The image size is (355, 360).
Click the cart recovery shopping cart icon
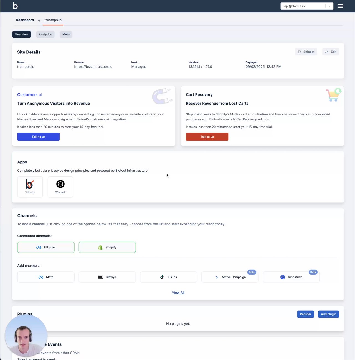[334, 95]
